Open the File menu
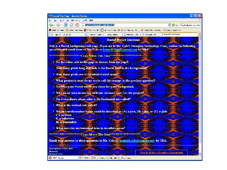Viewport: 227px width, 170px height. 50,20
